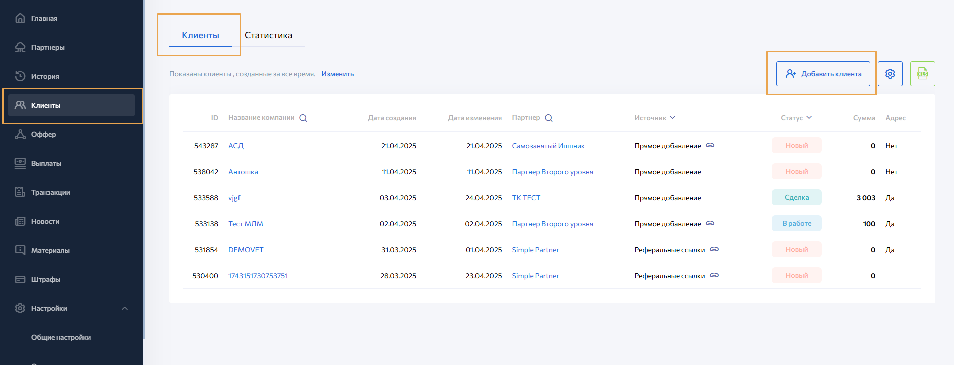Select the Клиенты tab

(200, 35)
